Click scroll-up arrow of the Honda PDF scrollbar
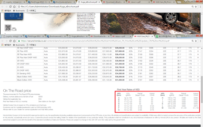The width and height of the screenshot is (203, 127). (x=202, y=48)
